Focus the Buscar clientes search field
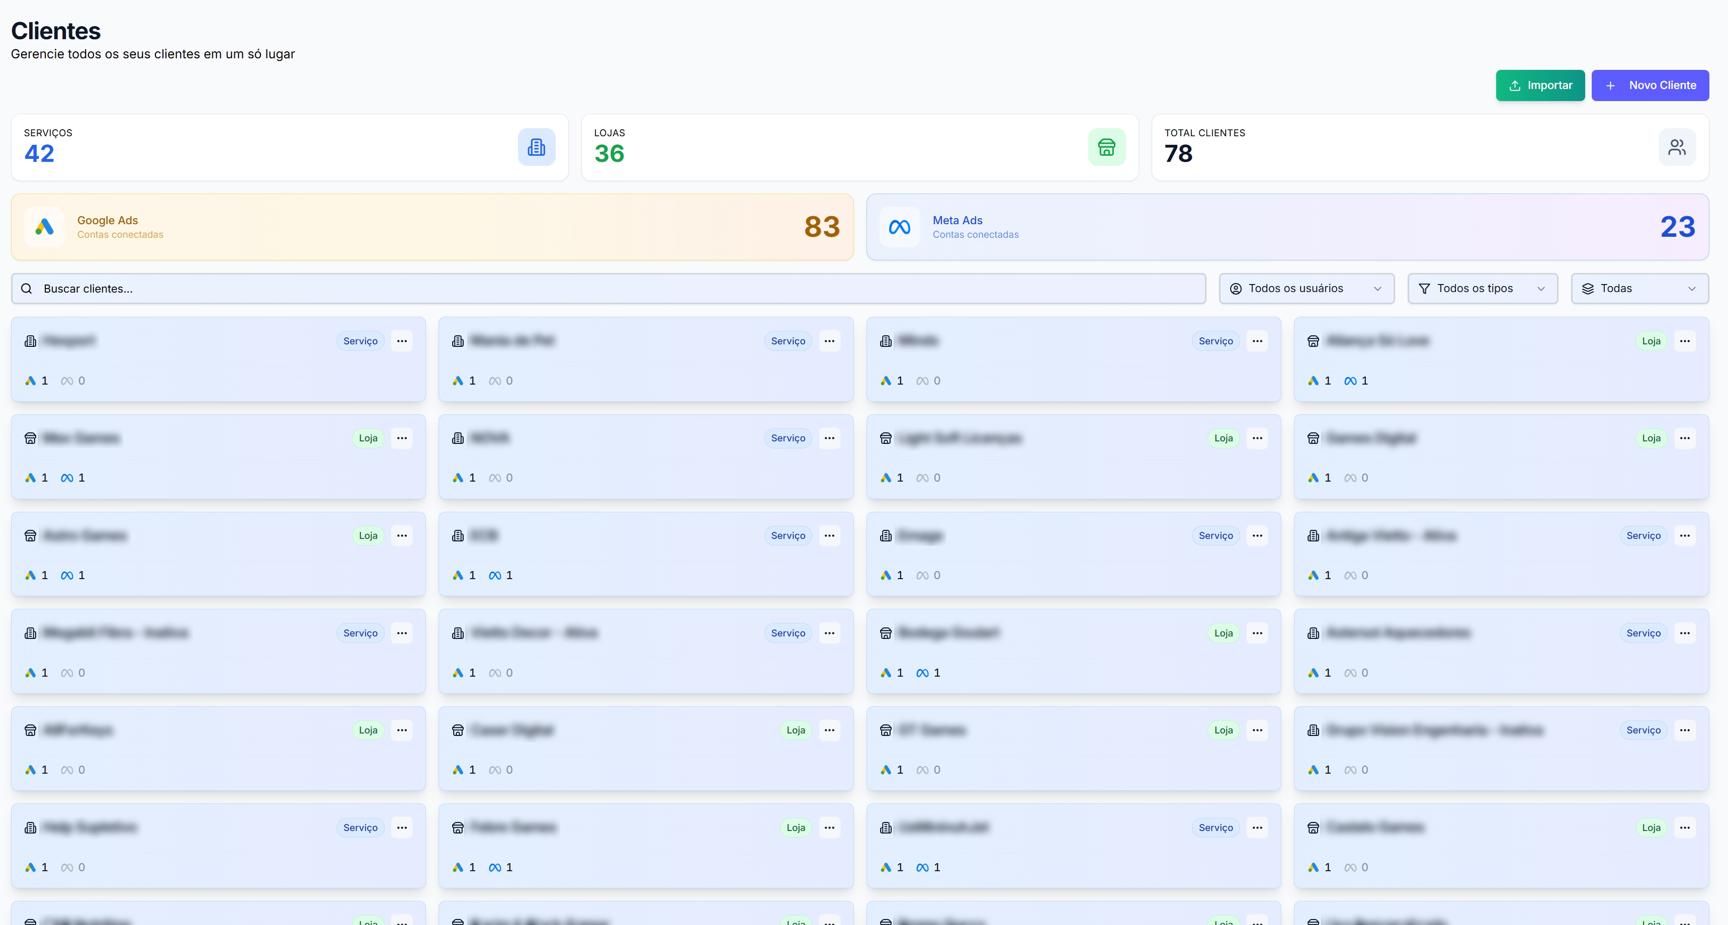The height and width of the screenshot is (925, 1728). [x=603, y=289]
